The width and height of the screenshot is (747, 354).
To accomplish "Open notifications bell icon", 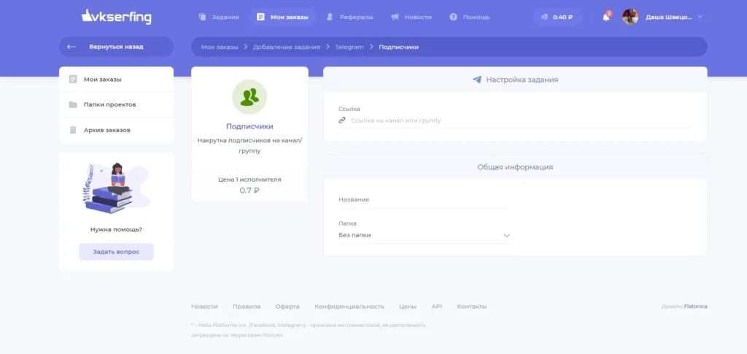I will pos(606,17).
